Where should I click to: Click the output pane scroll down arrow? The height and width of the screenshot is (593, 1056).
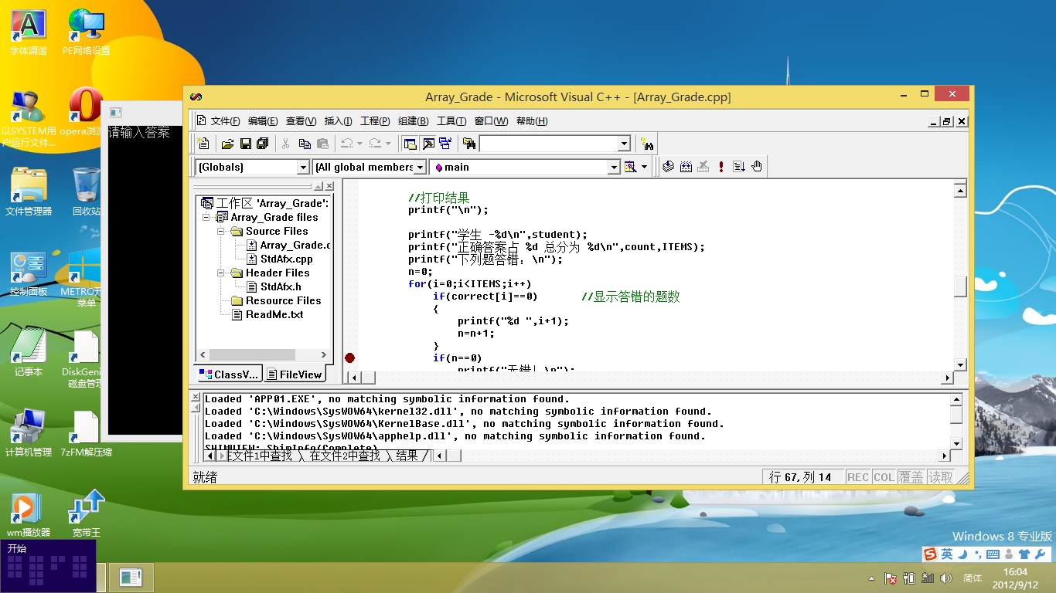pyautogui.click(x=956, y=444)
